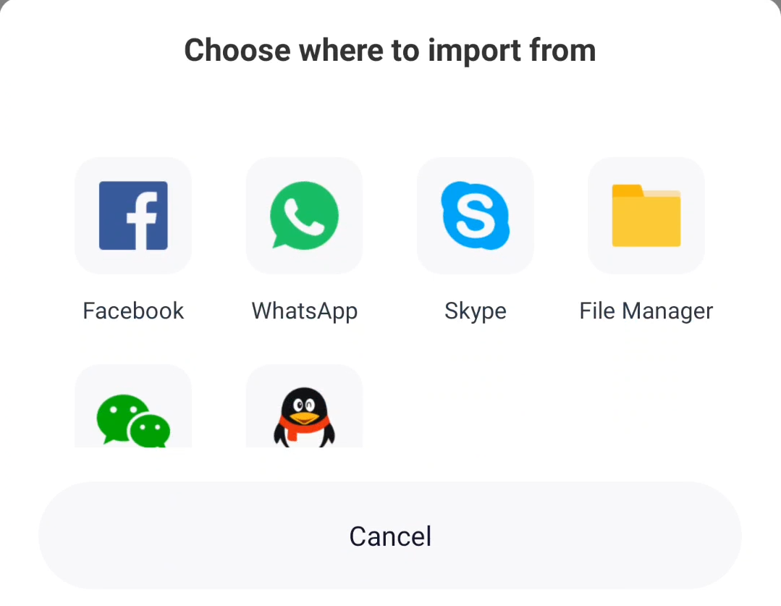Select the green WeChat chat bubbles icon
This screenshot has height=606, width=781.
(133, 420)
